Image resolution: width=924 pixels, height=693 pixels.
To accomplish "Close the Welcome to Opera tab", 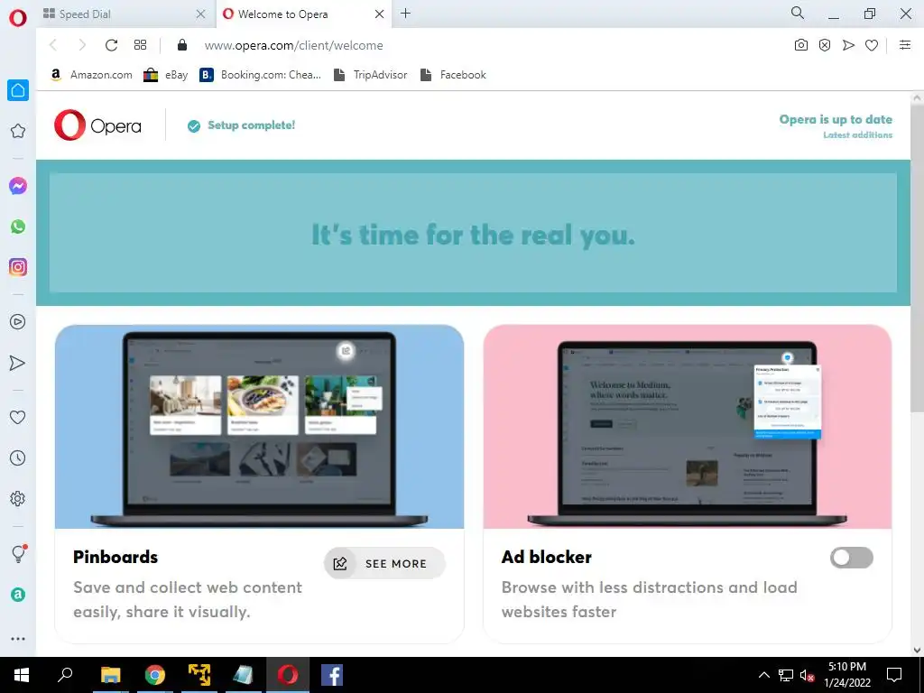I will (380, 14).
